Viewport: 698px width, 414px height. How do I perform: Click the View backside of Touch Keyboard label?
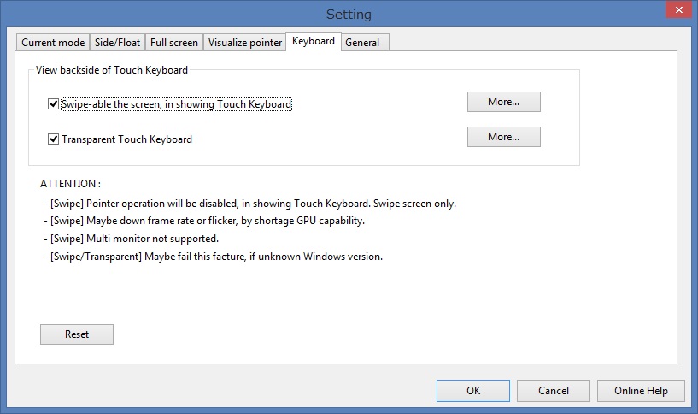point(112,69)
